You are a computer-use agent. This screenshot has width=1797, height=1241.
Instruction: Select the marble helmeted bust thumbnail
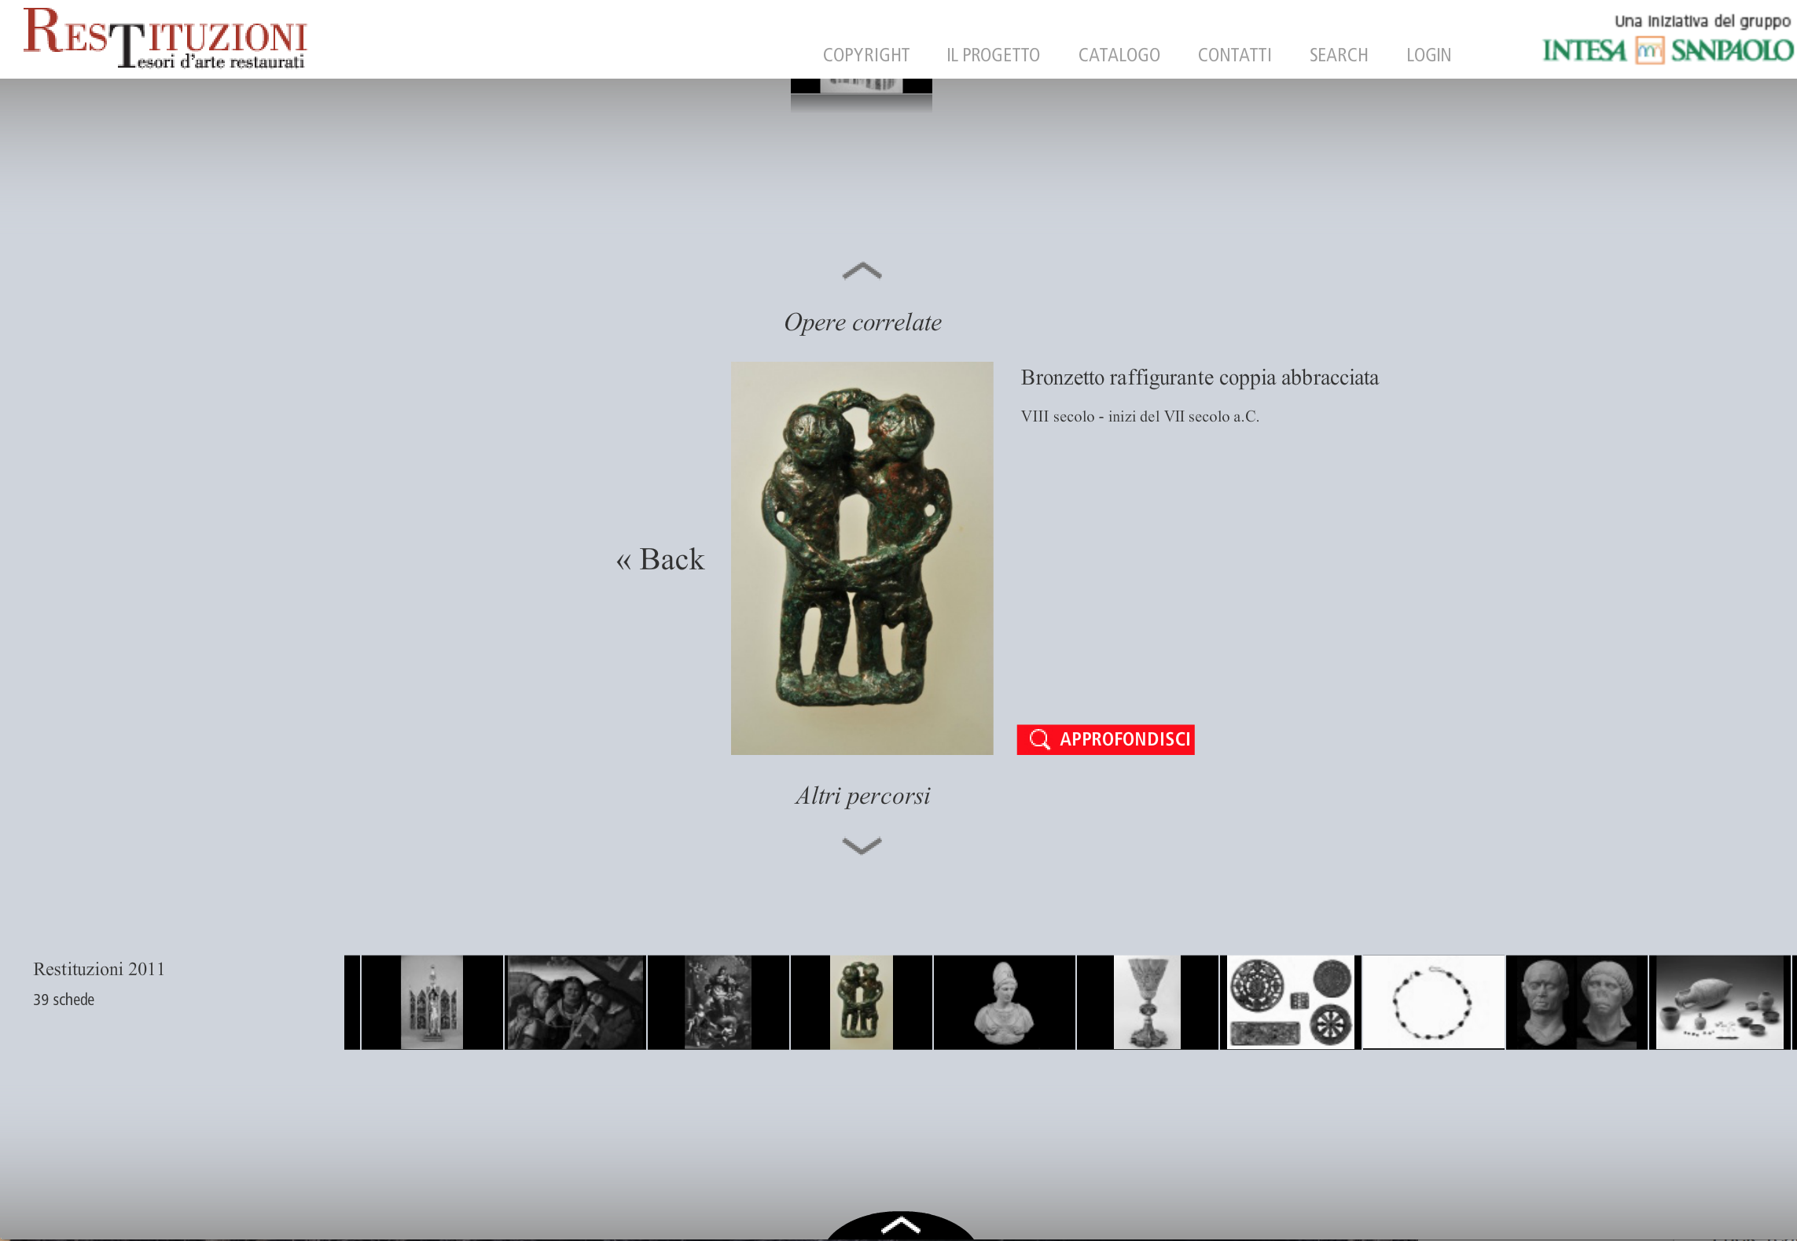[1004, 1002]
